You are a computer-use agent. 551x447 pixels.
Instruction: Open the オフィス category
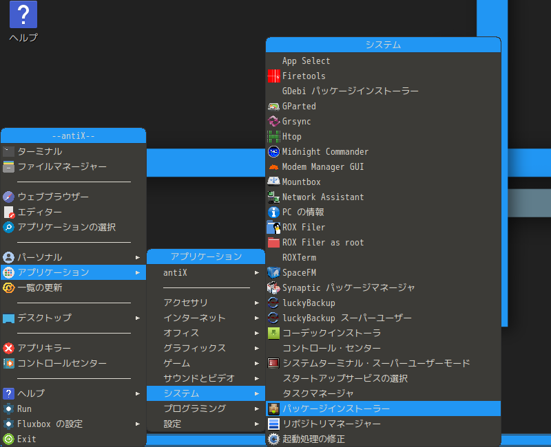click(206, 333)
